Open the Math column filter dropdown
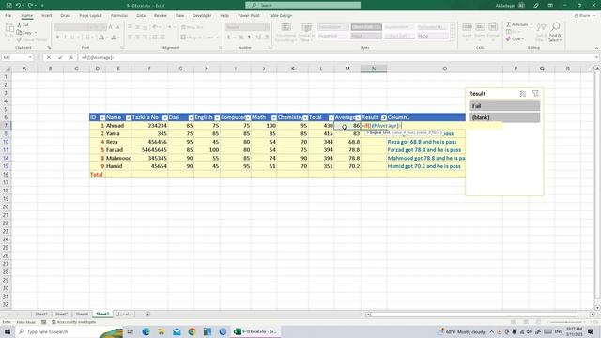Image resolution: width=601 pixels, height=338 pixels. tap(273, 117)
